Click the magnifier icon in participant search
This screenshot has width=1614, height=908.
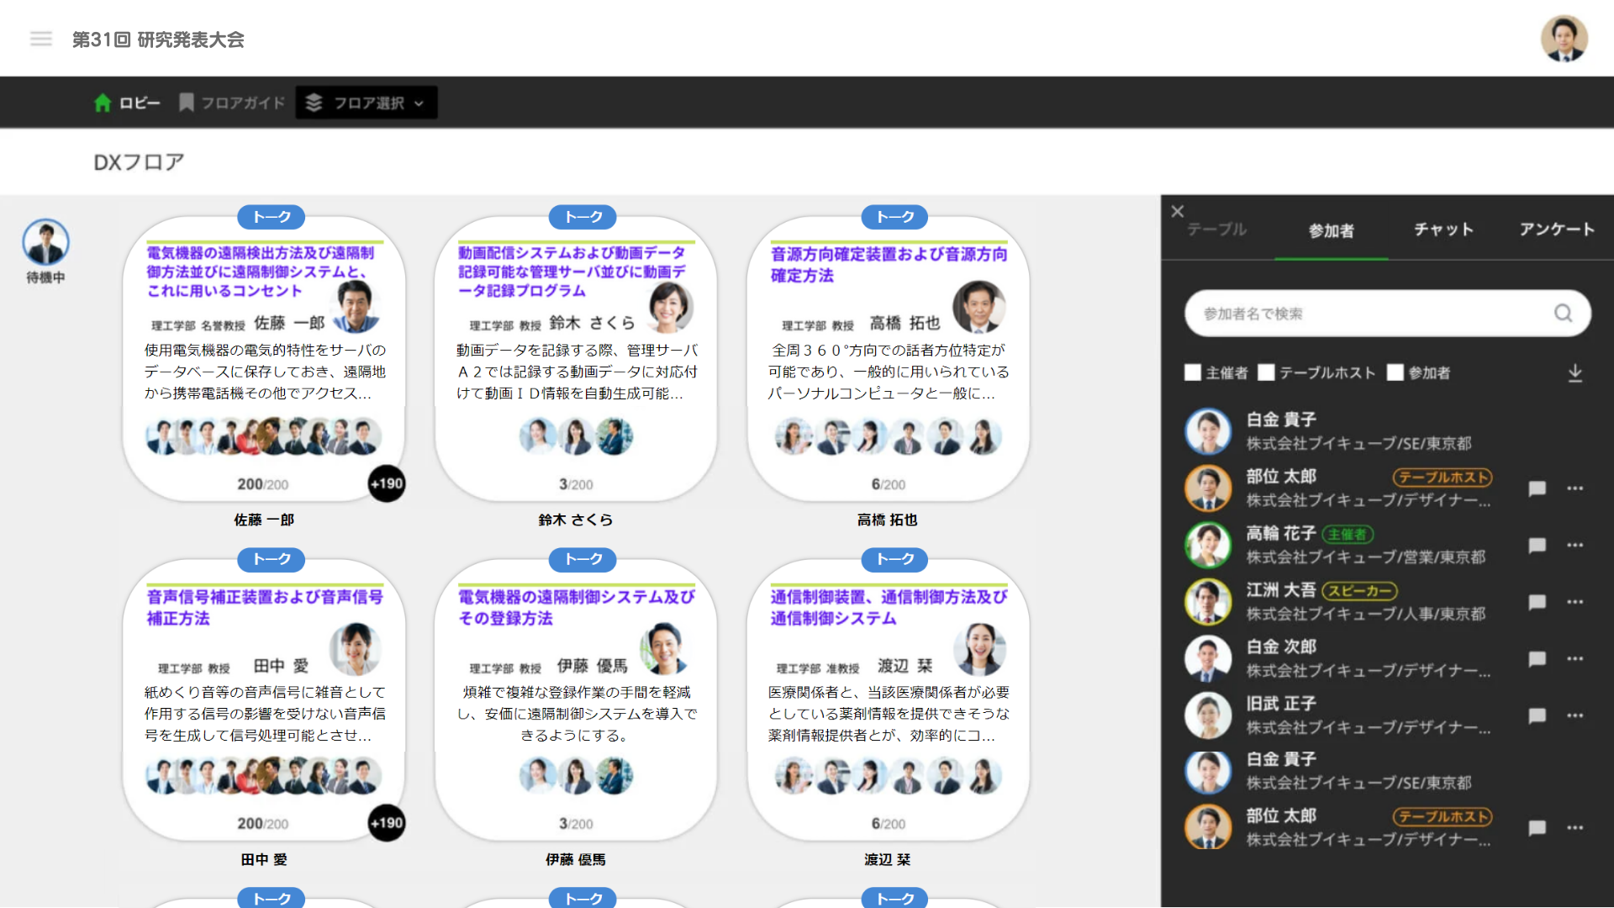[1564, 313]
